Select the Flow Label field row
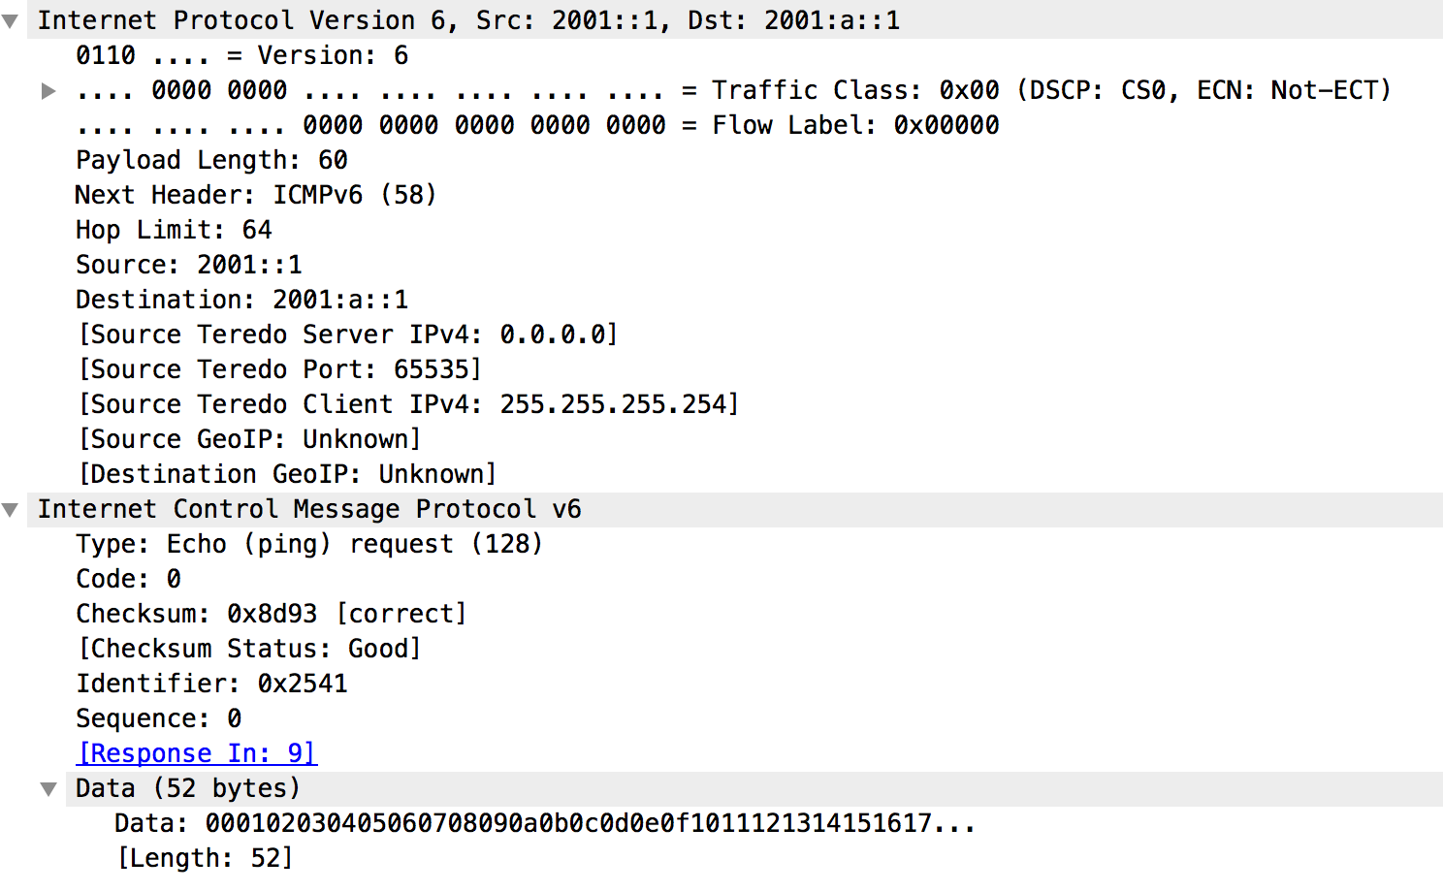1443x892 pixels. [x=537, y=125]
